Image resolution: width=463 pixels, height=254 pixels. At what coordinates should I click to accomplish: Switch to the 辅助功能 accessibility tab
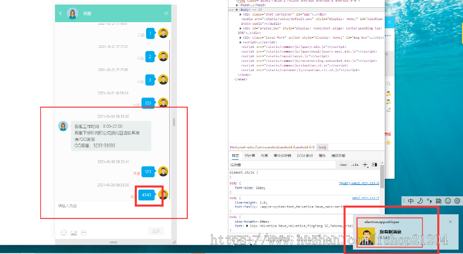tap(338, 156)
